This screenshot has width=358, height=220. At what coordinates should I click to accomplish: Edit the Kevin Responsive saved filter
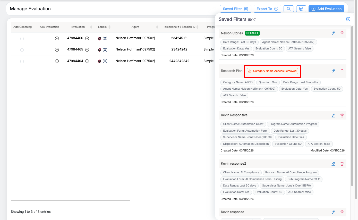click(x=333, y=115)
